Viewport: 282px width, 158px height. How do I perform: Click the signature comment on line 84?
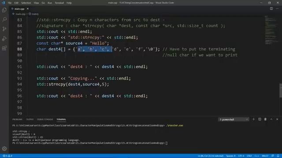[x=131, y=25]
